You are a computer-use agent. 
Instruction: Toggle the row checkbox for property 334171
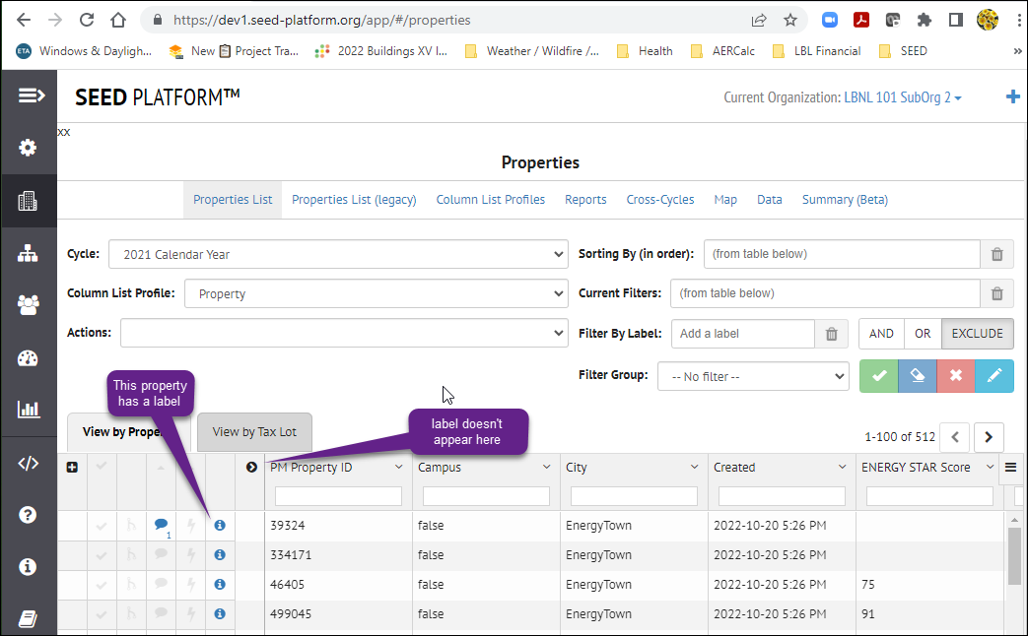pos(102,555)
